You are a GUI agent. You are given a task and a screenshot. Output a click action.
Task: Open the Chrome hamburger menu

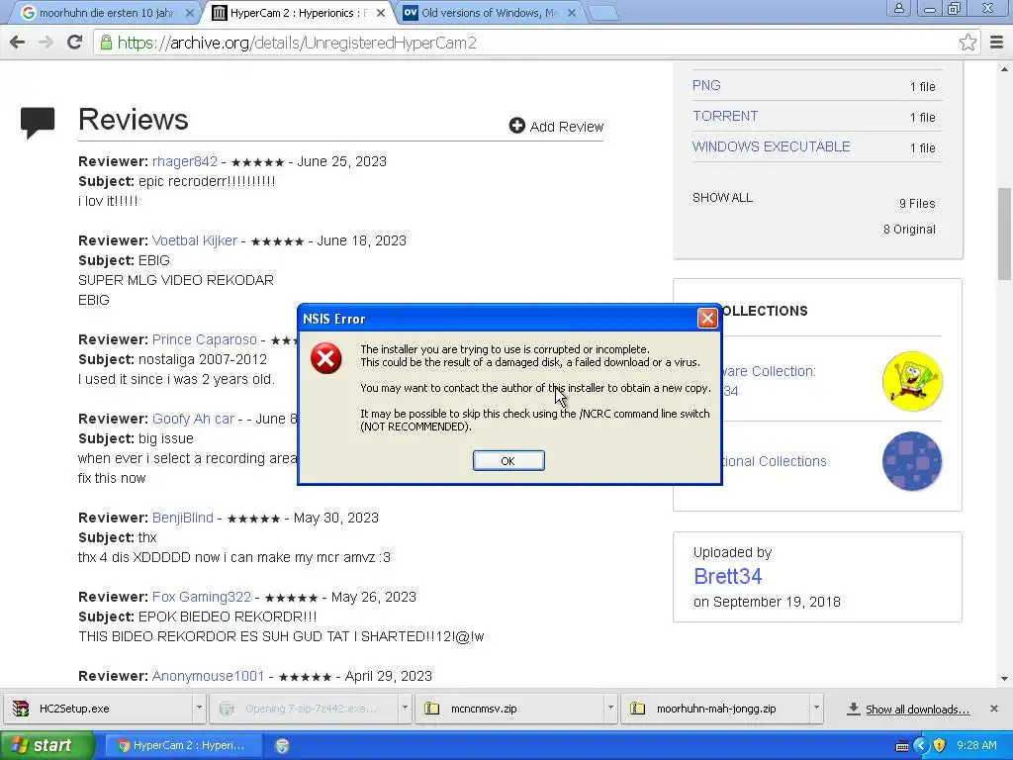pos(997,43)
